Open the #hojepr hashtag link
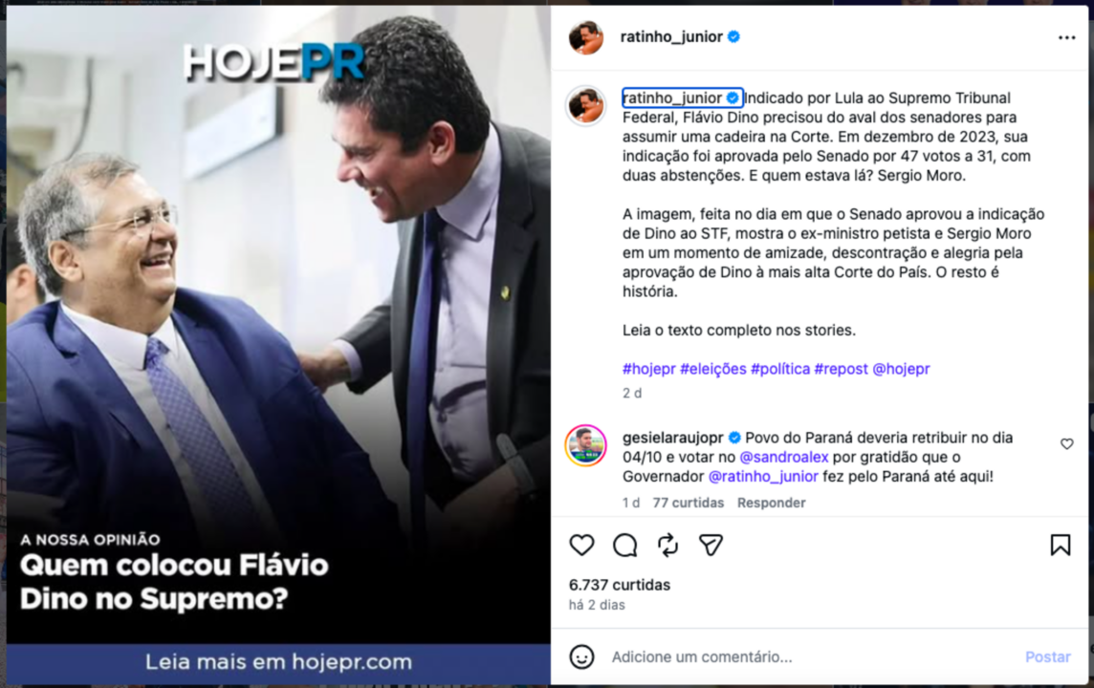This screenshot has width=1094, height=688. (x=649, y=369)
